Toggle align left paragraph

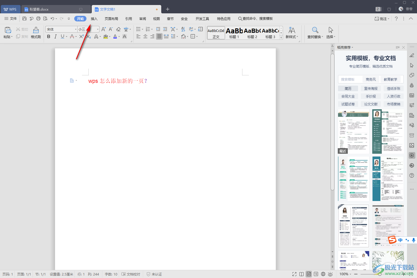pyautogui.click(x=138, y=36)
